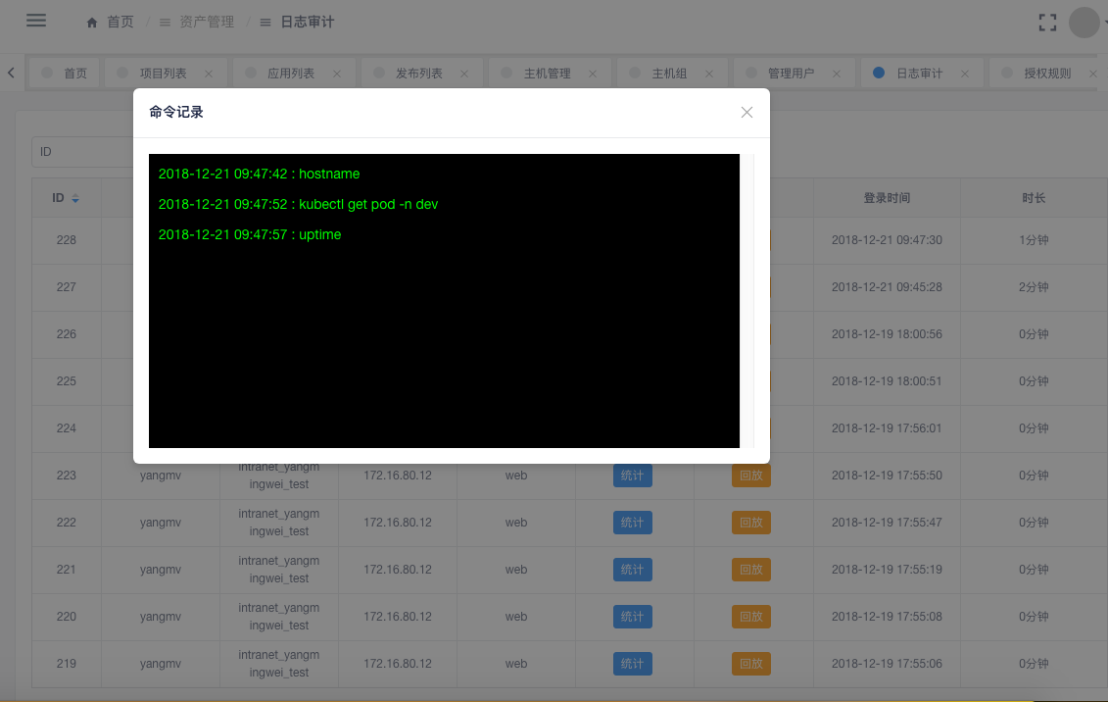Close the 日志审计 tab
This screenshot has width=1108, height=702.
(x=965, y=74)
